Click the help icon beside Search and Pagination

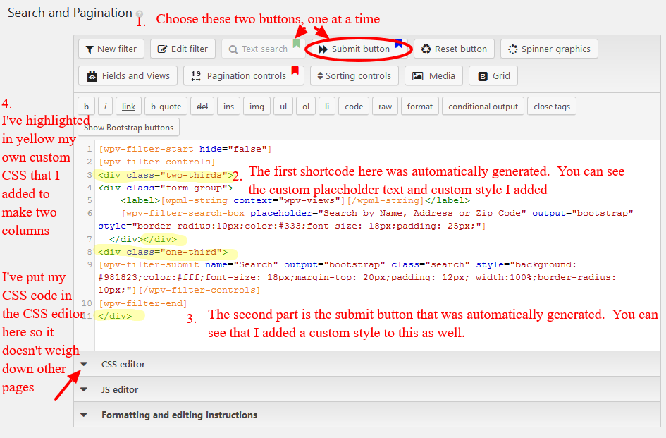click(140, 13)
